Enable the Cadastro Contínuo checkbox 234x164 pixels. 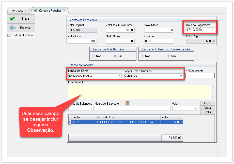9,35
